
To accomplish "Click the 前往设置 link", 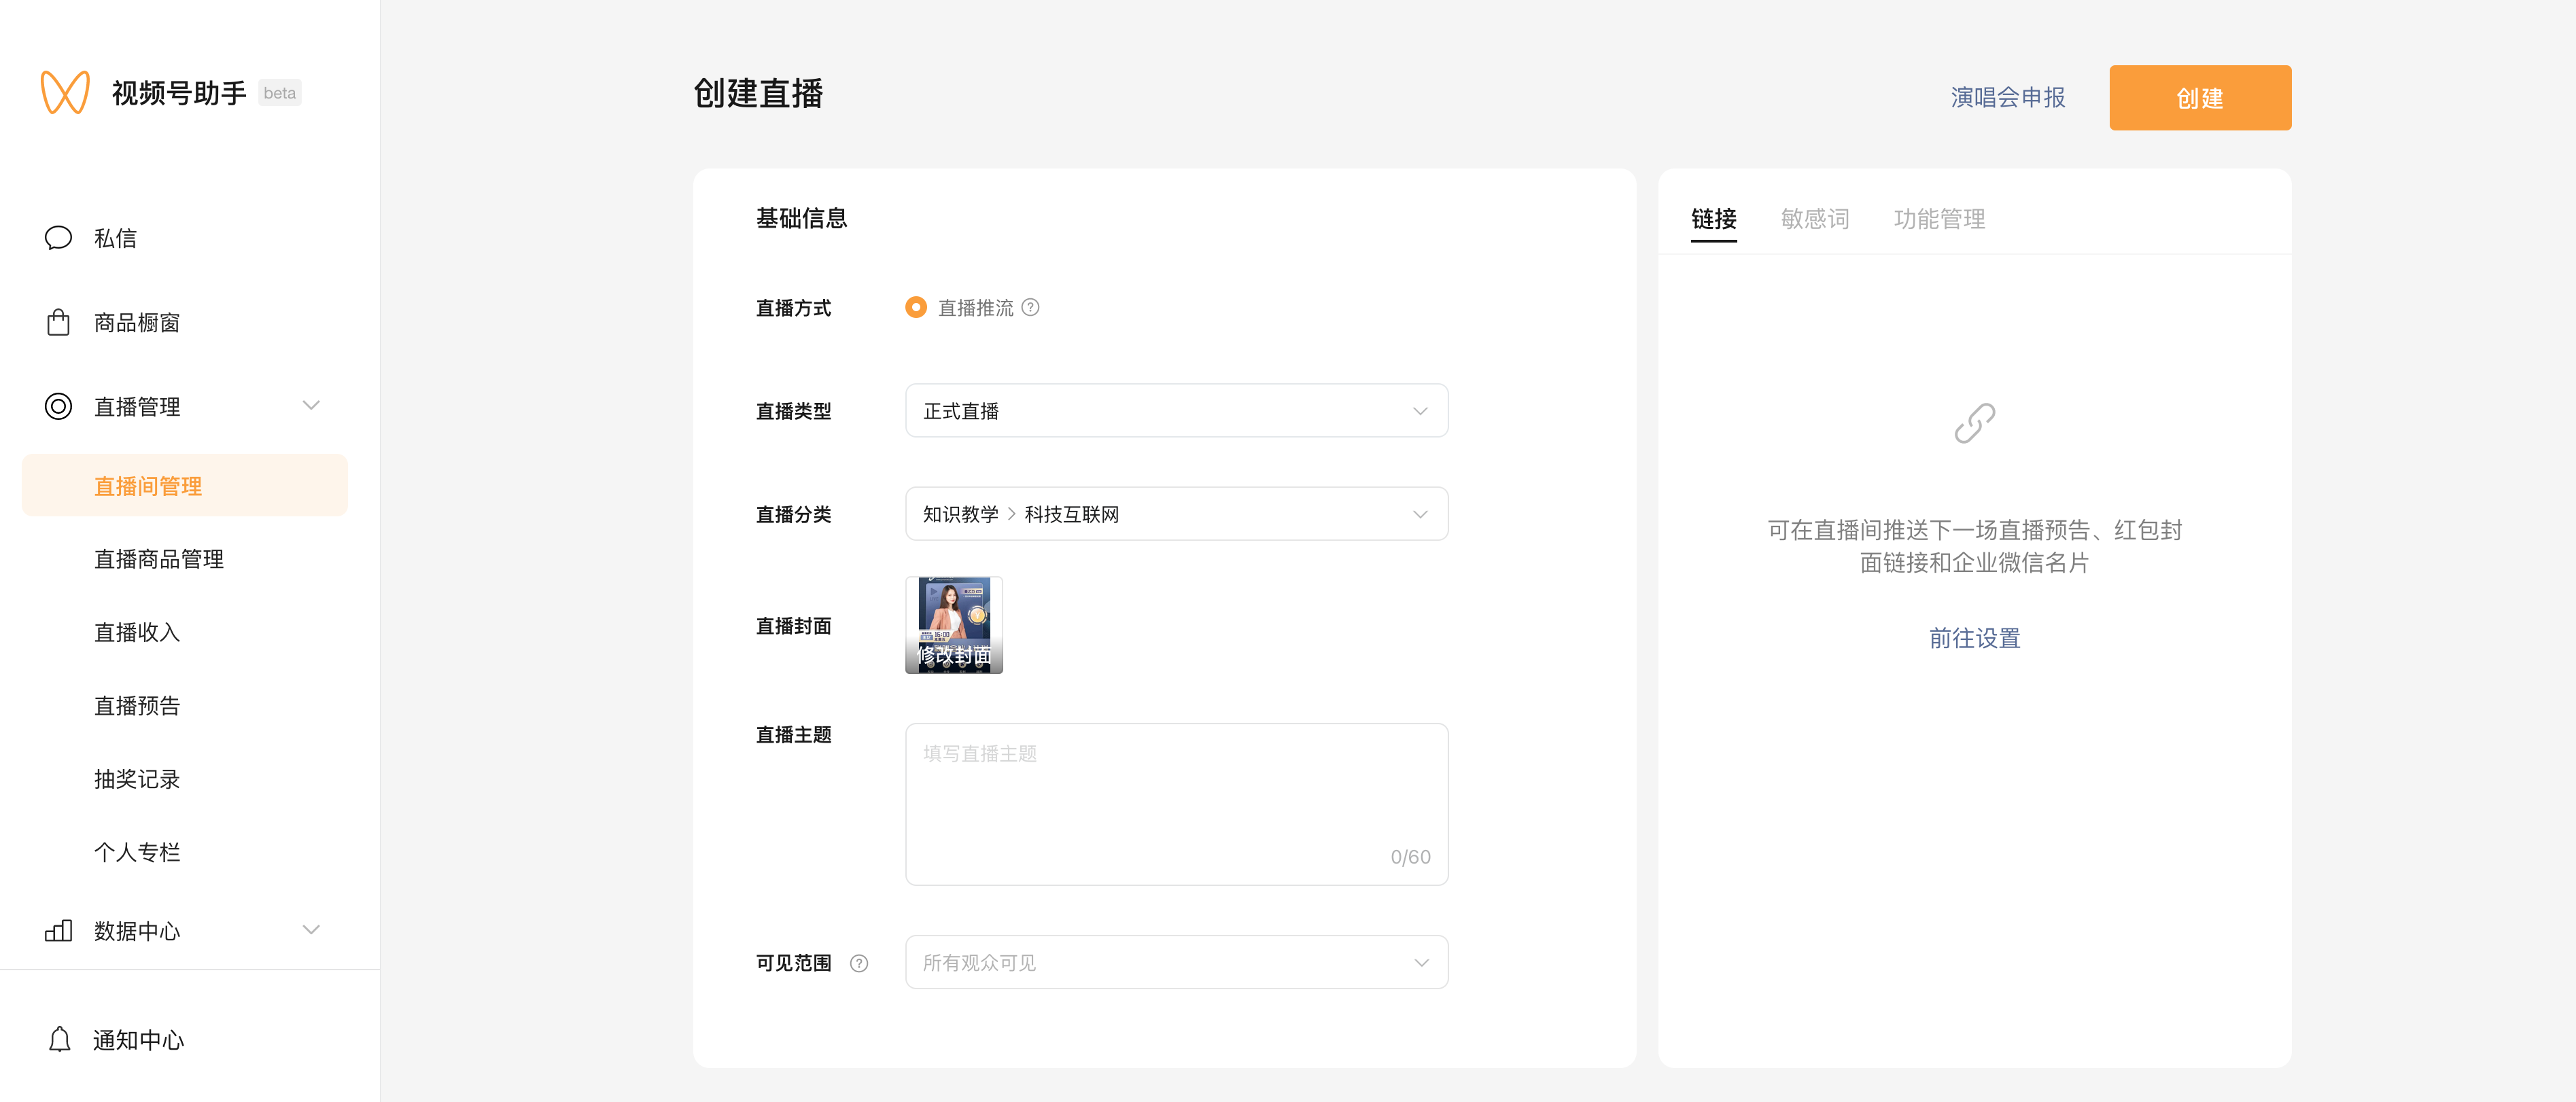I will coord(1974,638).
